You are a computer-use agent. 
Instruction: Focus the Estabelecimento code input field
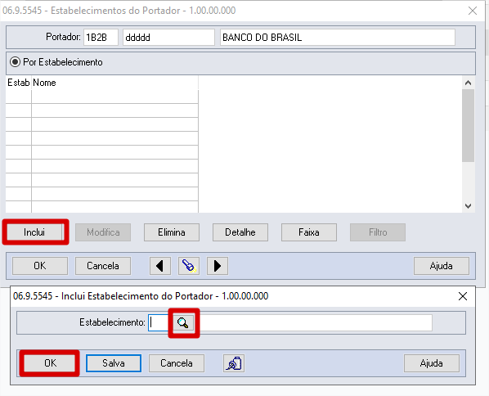point(159,322)
